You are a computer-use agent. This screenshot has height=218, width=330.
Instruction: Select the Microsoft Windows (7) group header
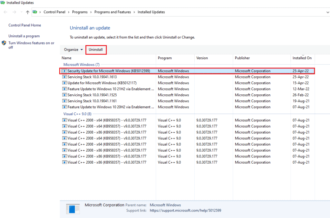tap(81, 64)
